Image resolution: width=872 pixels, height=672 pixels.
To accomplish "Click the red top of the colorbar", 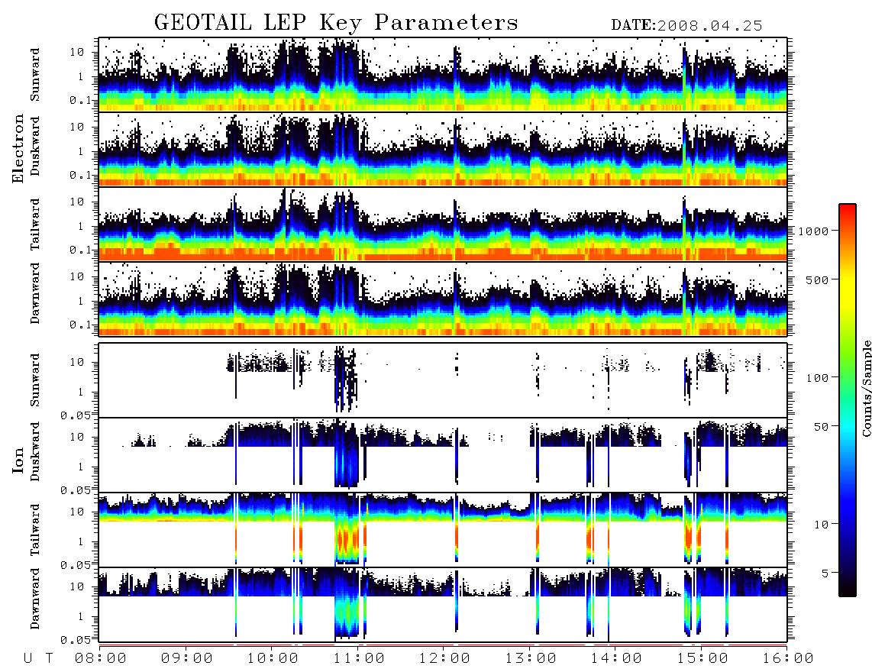I will coord(848,210).
